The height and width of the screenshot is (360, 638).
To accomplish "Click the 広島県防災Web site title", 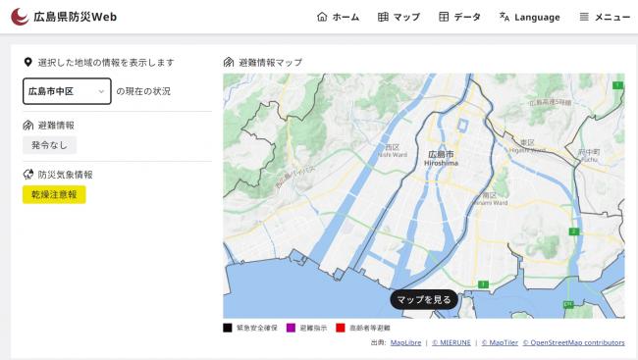I will [76, 17].
